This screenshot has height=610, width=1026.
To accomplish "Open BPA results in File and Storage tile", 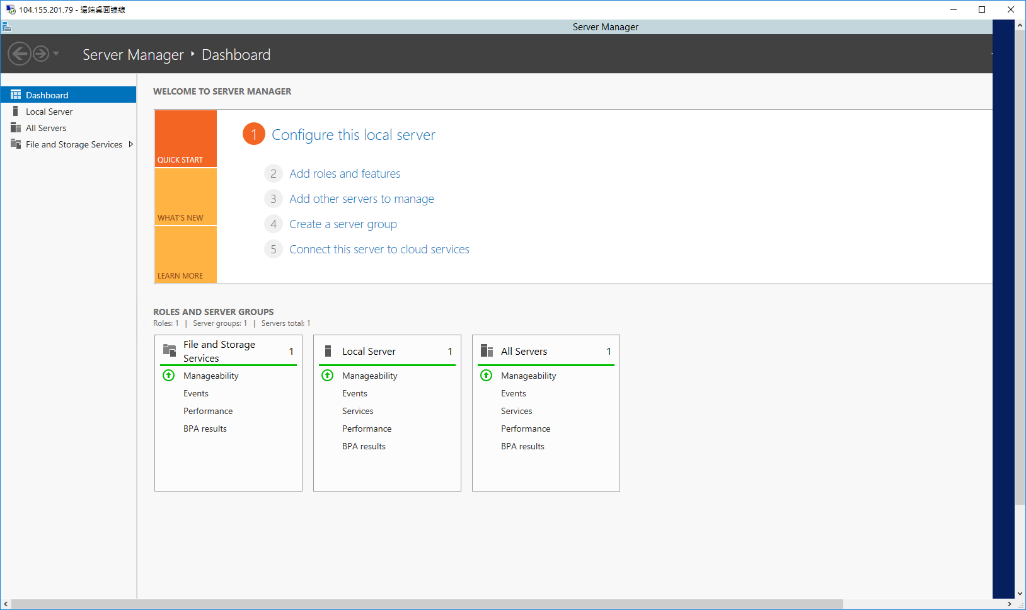I will (x=205, y=429).
